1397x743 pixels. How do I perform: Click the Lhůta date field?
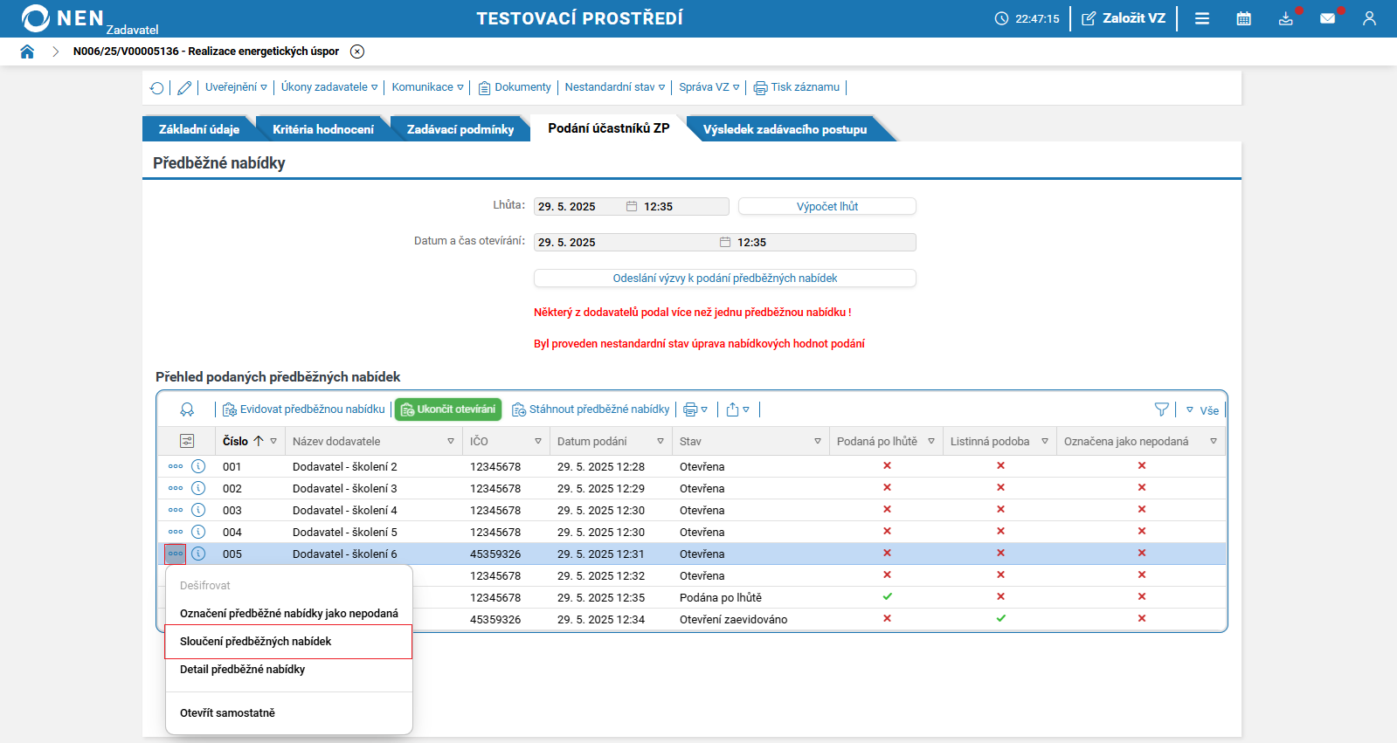pos(631,207)
